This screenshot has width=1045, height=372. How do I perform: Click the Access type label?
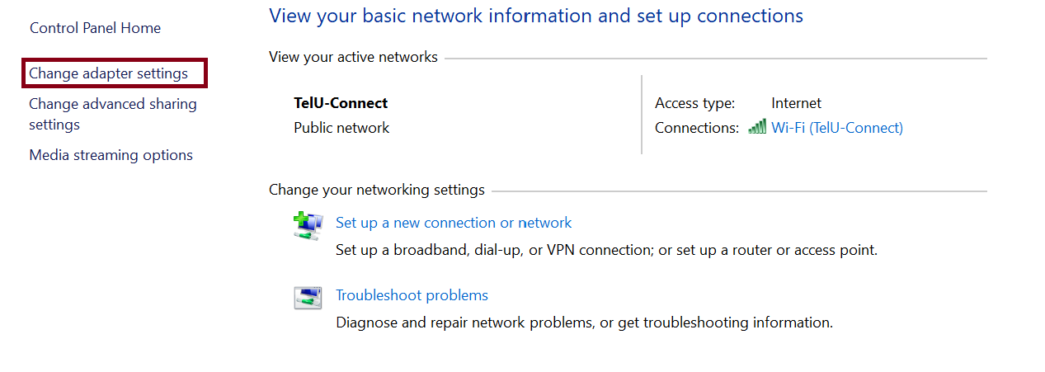tap(694, 103)
